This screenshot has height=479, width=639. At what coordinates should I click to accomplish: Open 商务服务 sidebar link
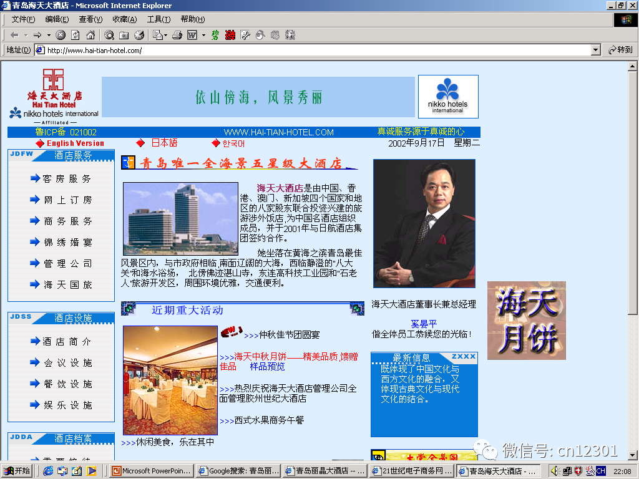pyautogui.click(x=67, y=221)
